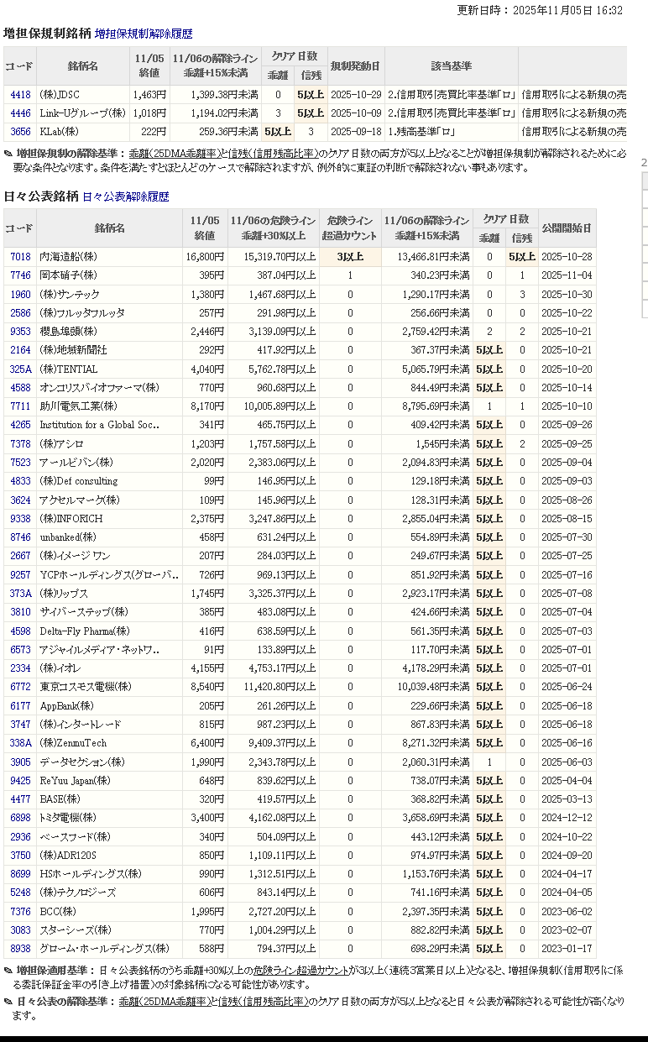Open code 373A for リップス
This screenshot has width=648, height=1042.
[x=20, y=594]
